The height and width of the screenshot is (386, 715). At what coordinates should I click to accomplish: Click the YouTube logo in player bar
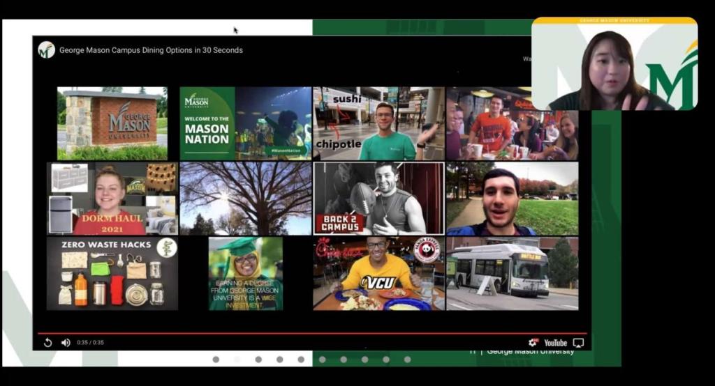click(x=556, y=342)
